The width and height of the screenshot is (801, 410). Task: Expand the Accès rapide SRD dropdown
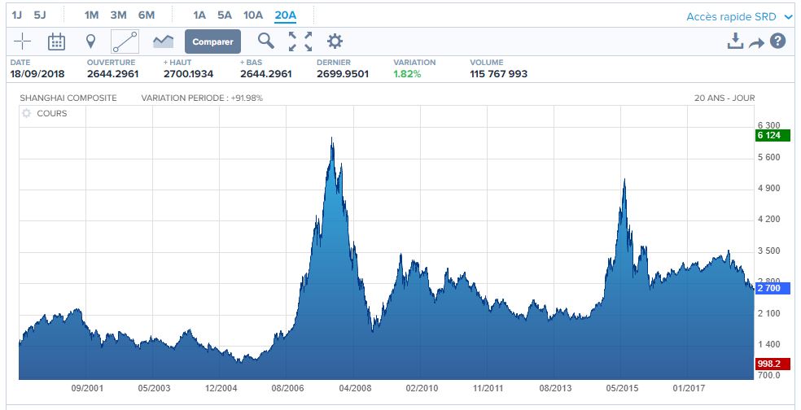(739, 16)
